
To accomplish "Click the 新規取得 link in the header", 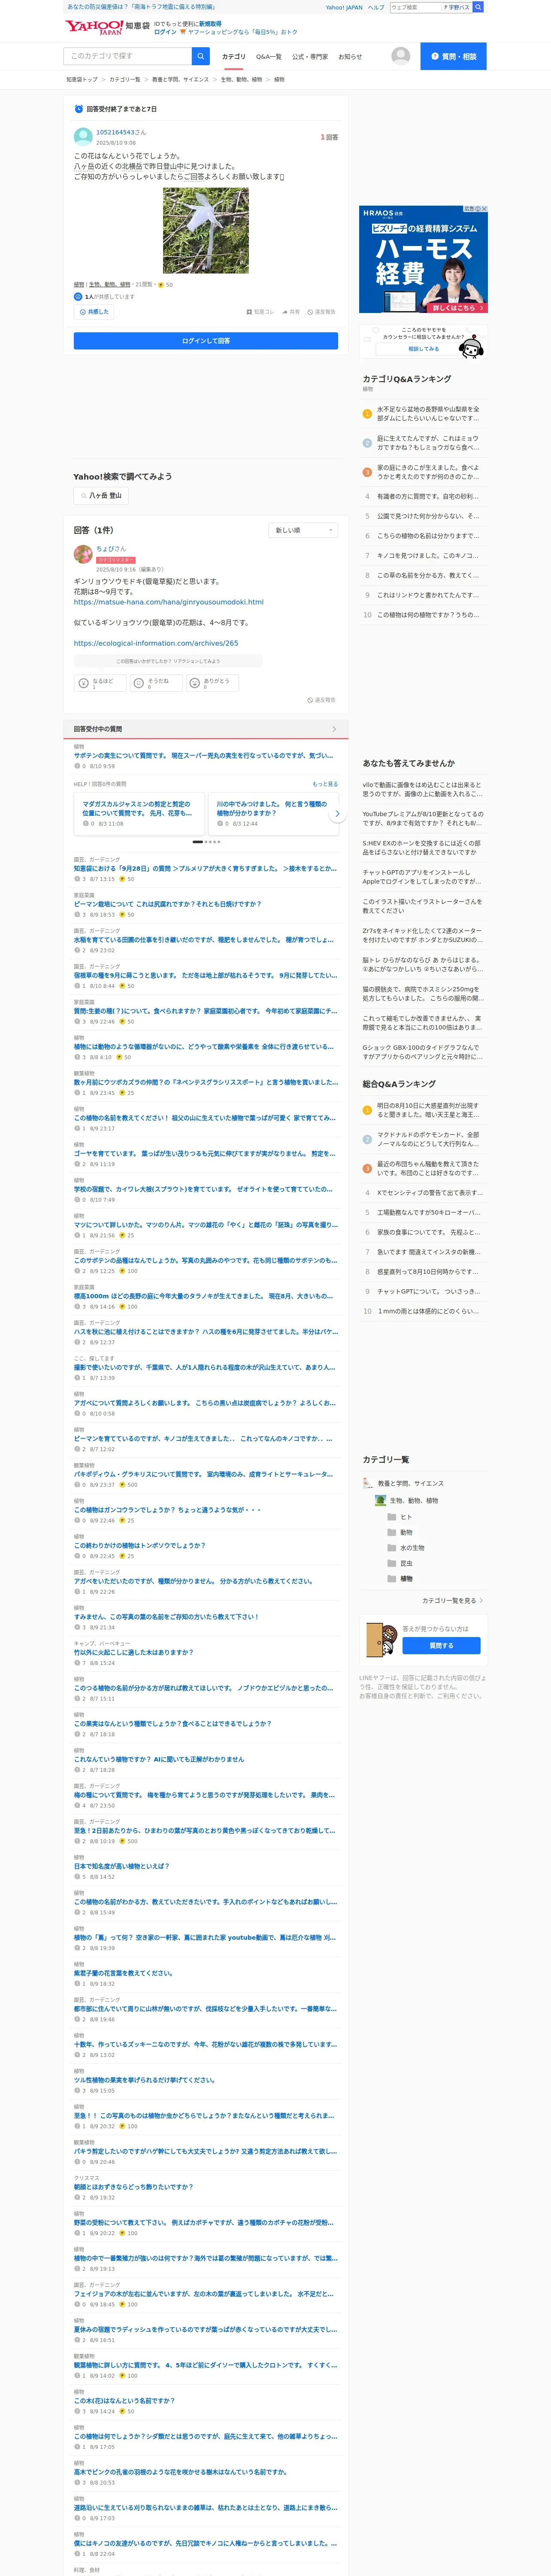I will tap(210, 23).
